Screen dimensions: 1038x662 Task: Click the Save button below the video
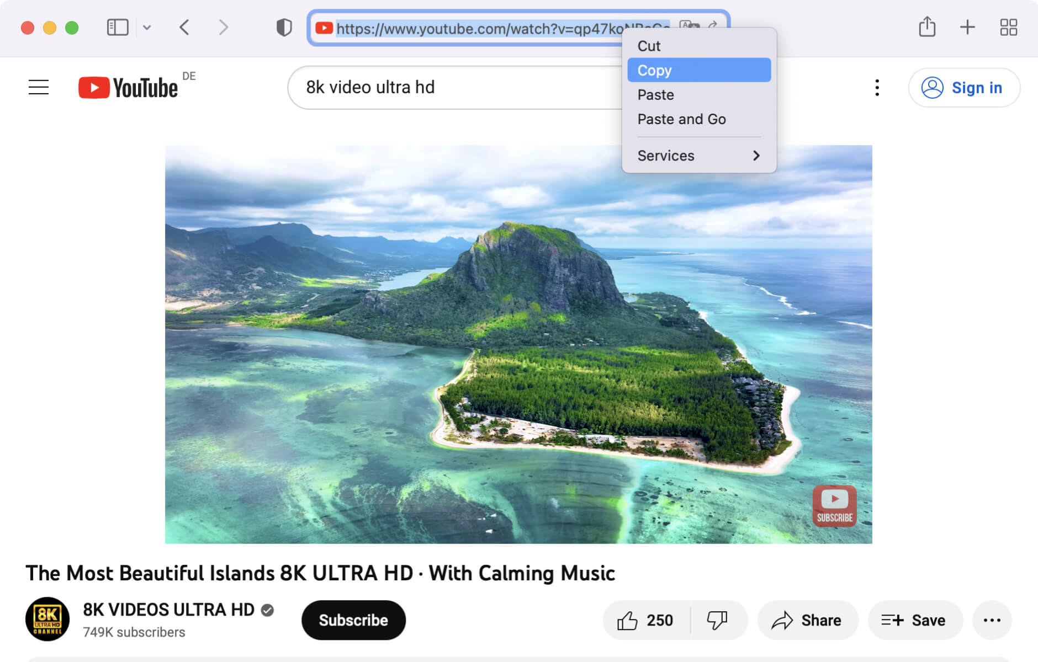tap(914, 620)
